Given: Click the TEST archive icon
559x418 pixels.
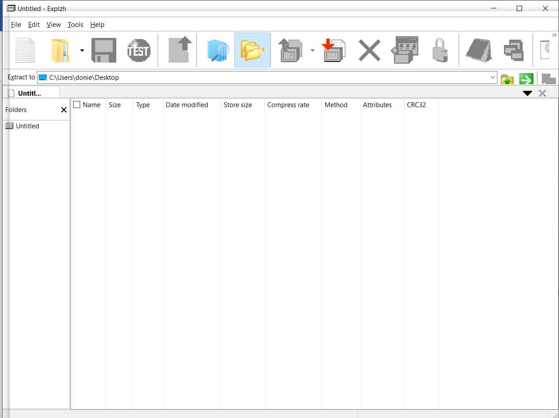Looking at the screenshot, I should [x=139, y=50].
